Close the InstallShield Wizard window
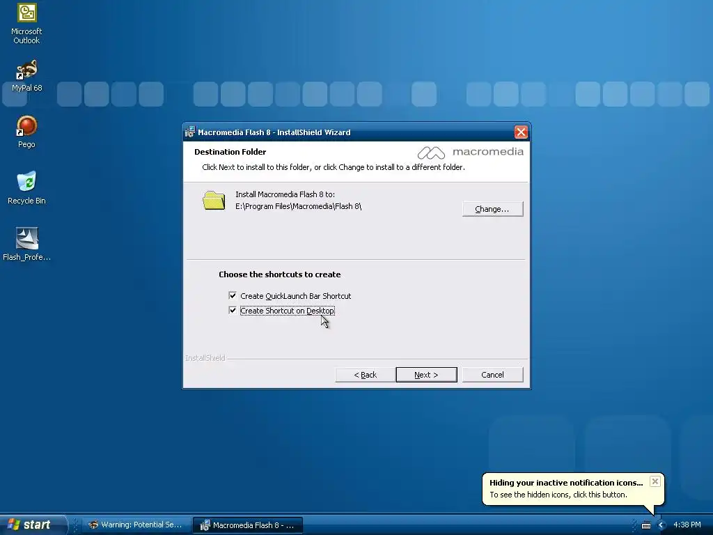Screen dimensions: 713x535 (521, 132)
